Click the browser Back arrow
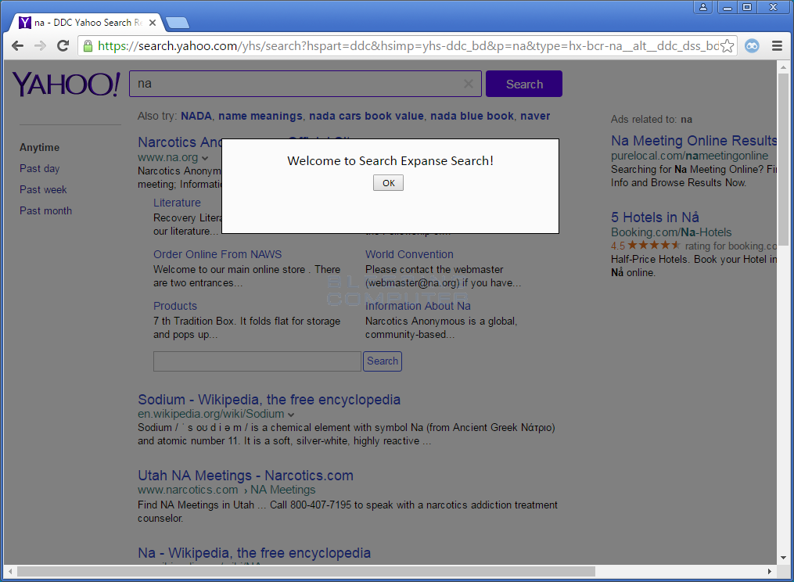794x582 pixels. 18,45
